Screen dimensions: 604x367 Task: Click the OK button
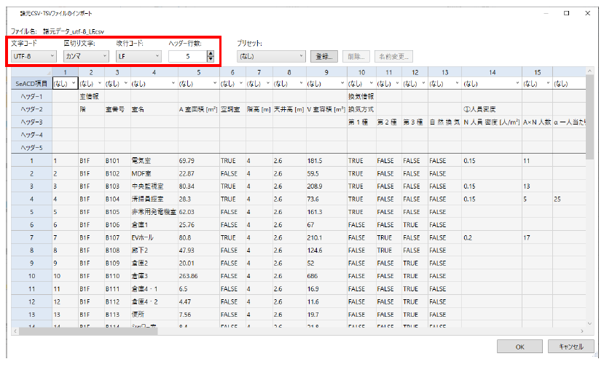[519, 347]
